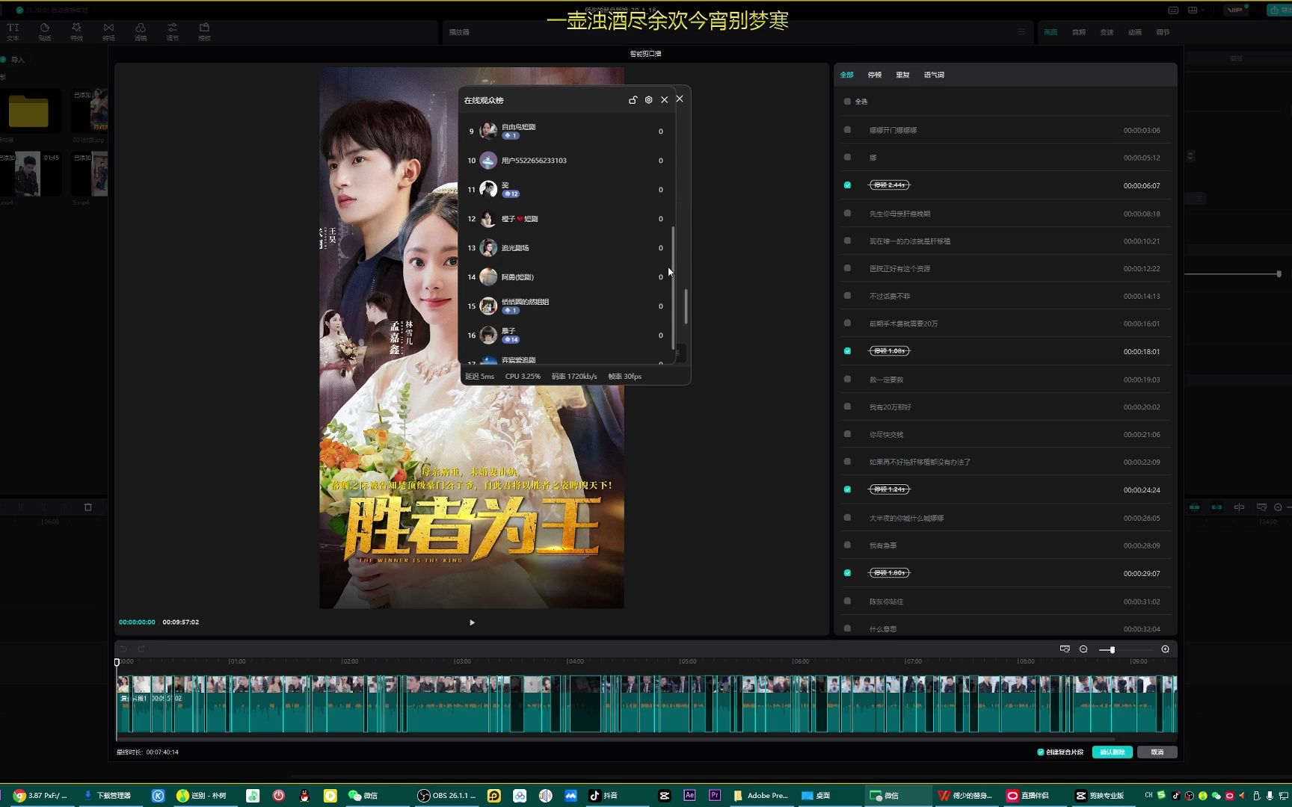Check the 先生你母亲肝癌晚期 row checkbox
The width and height of the screenshot is (1292, 807).
point(847,213)
